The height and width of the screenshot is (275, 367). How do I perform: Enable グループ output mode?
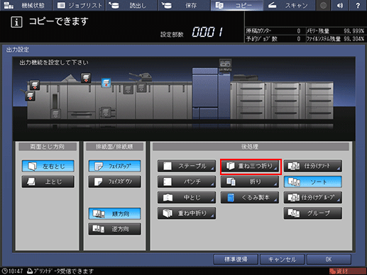(313, 213)
